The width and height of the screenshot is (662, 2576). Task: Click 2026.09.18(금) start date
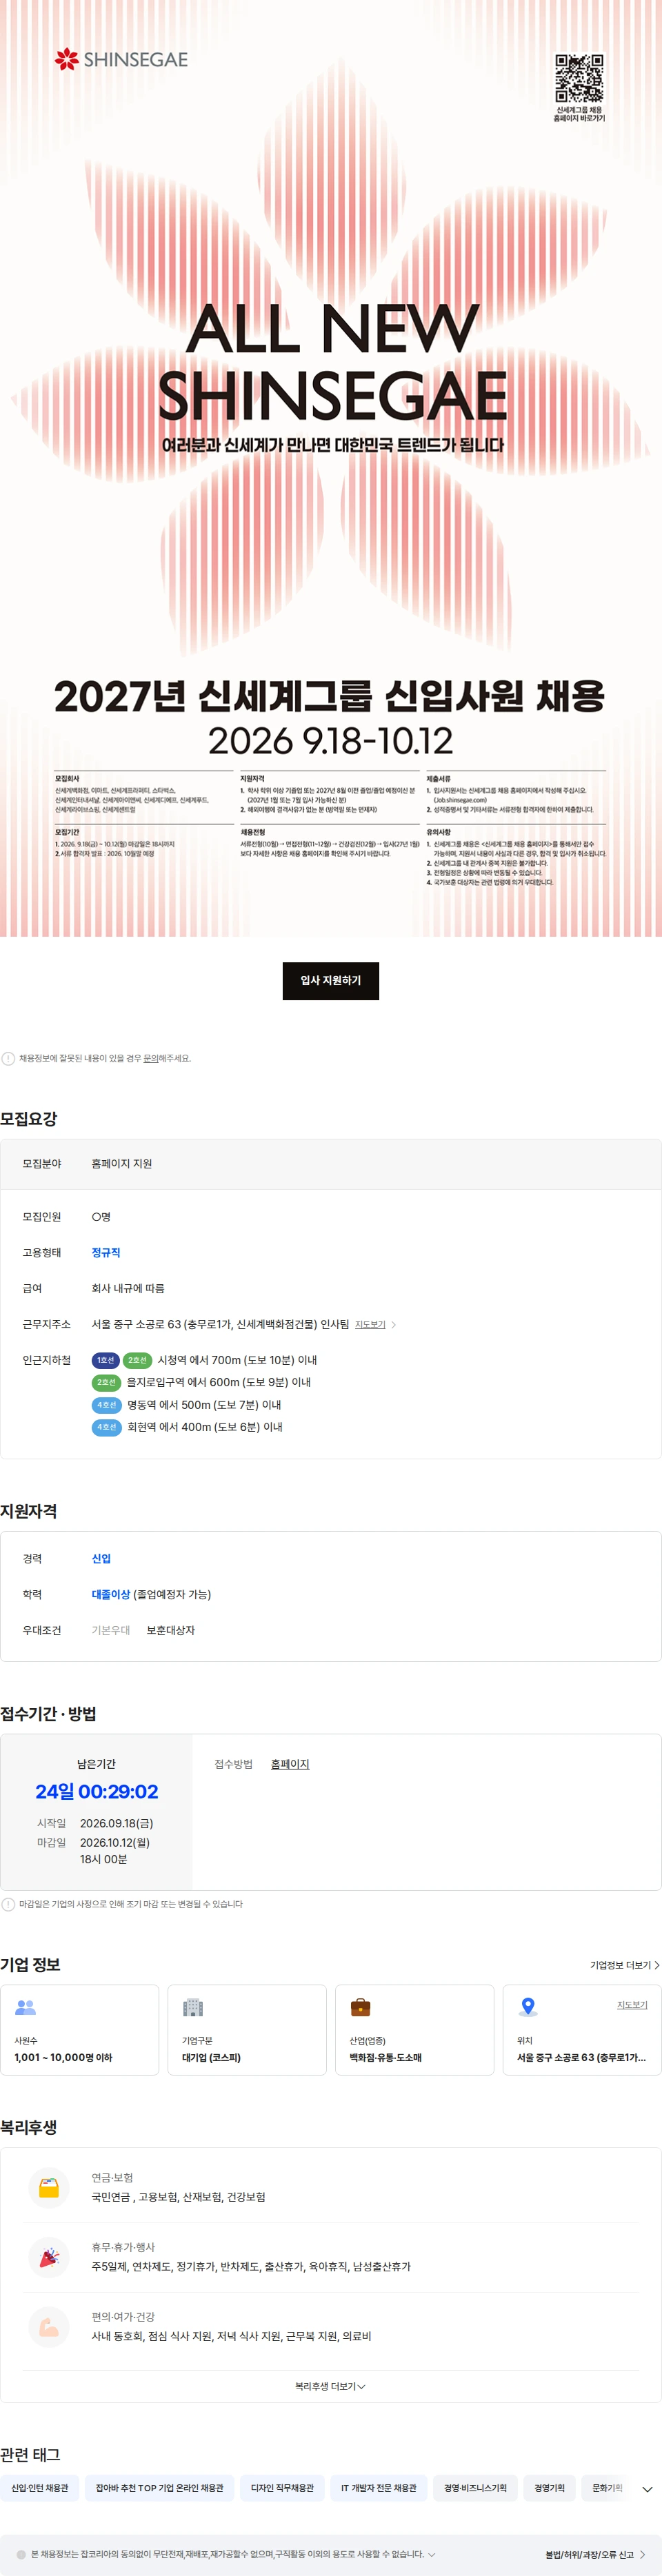116,1823
